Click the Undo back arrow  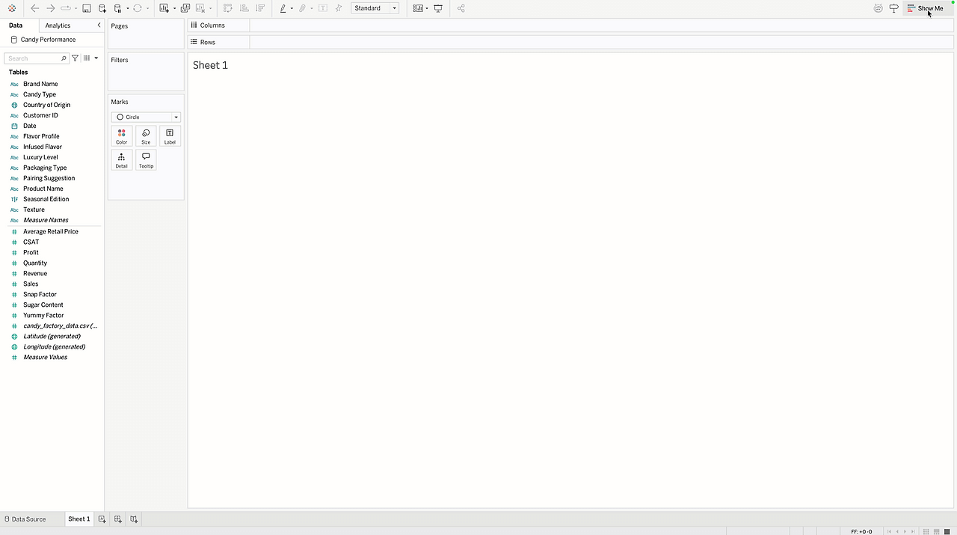pos(34,8)
